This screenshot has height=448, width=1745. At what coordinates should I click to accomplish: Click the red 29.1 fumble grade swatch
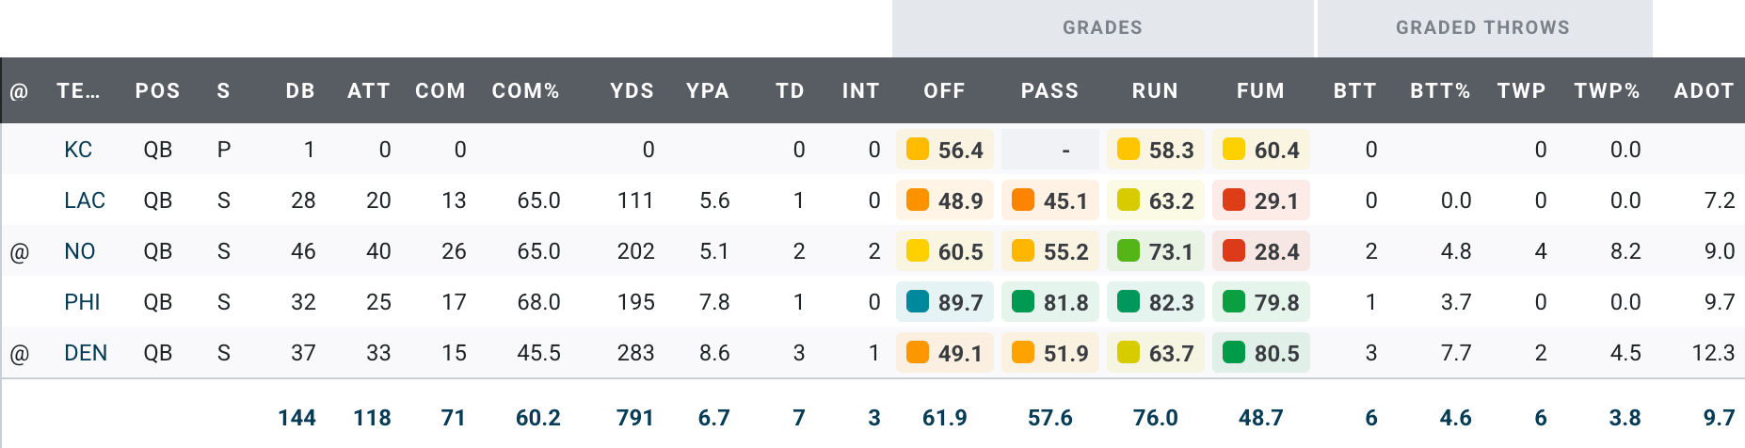coord(1234,200)
